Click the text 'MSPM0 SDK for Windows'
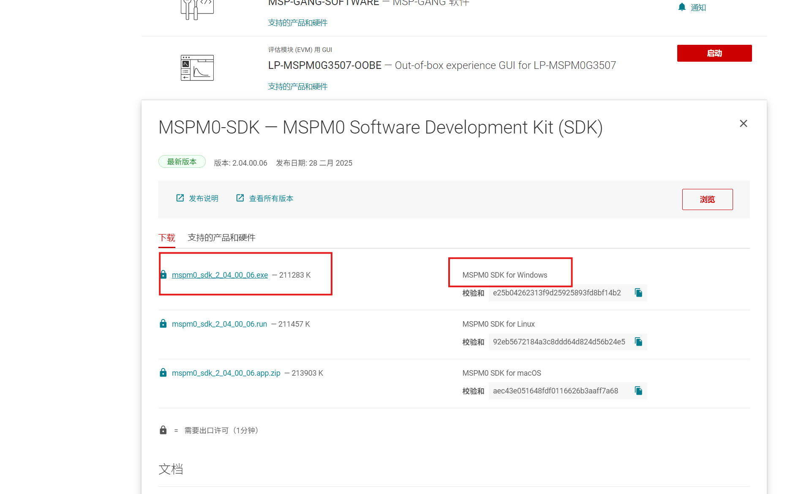 505,275
